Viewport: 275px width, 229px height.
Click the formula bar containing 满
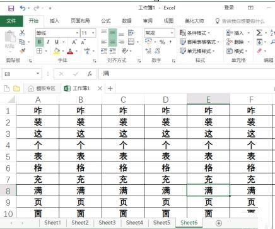pos(187,74)
